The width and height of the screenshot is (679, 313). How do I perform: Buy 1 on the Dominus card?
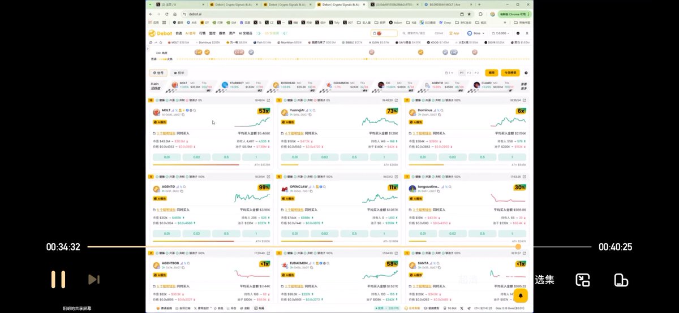click(x=512, y=157)
